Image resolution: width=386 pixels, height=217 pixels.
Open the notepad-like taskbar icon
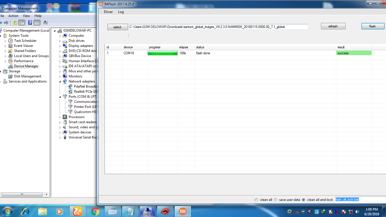(130, 211)
